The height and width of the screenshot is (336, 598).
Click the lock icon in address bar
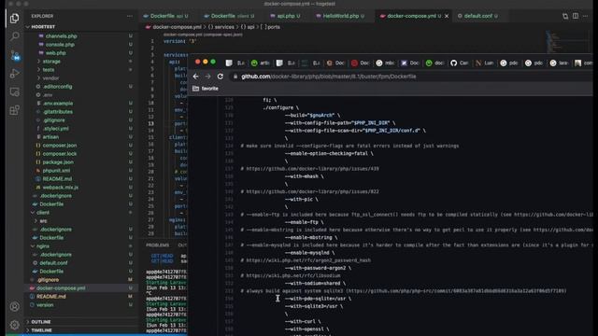coord(235,77)
